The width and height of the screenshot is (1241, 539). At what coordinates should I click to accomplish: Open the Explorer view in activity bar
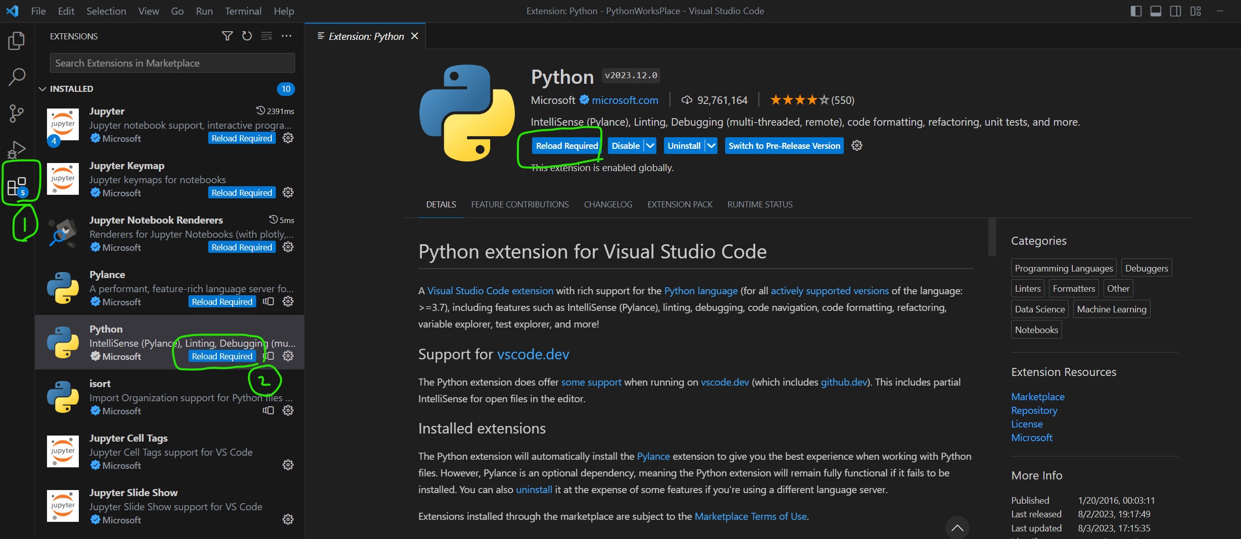17,41
